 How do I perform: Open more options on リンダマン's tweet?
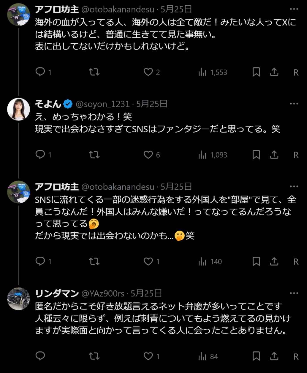[294, 293]
